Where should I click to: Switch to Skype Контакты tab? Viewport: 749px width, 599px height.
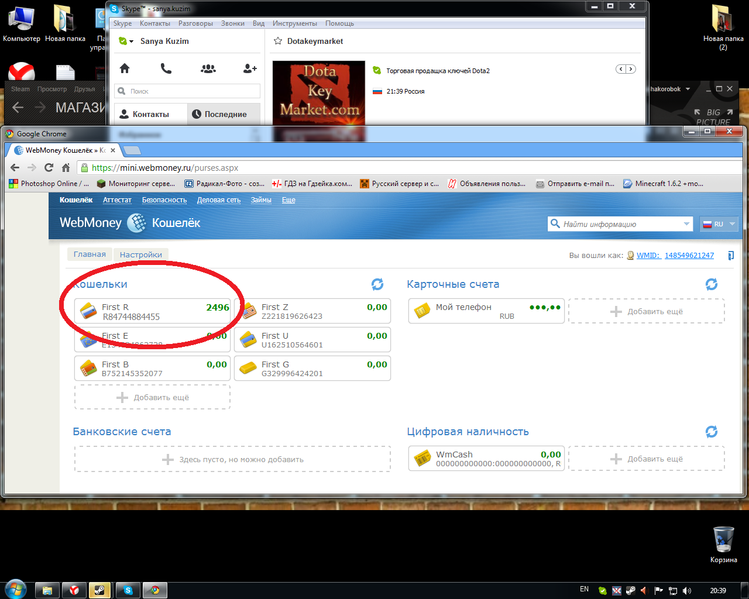click(150, 114)
